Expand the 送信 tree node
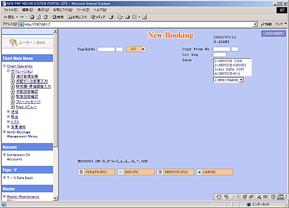Viewport: 289px width, 208px height. pos(8,112)
